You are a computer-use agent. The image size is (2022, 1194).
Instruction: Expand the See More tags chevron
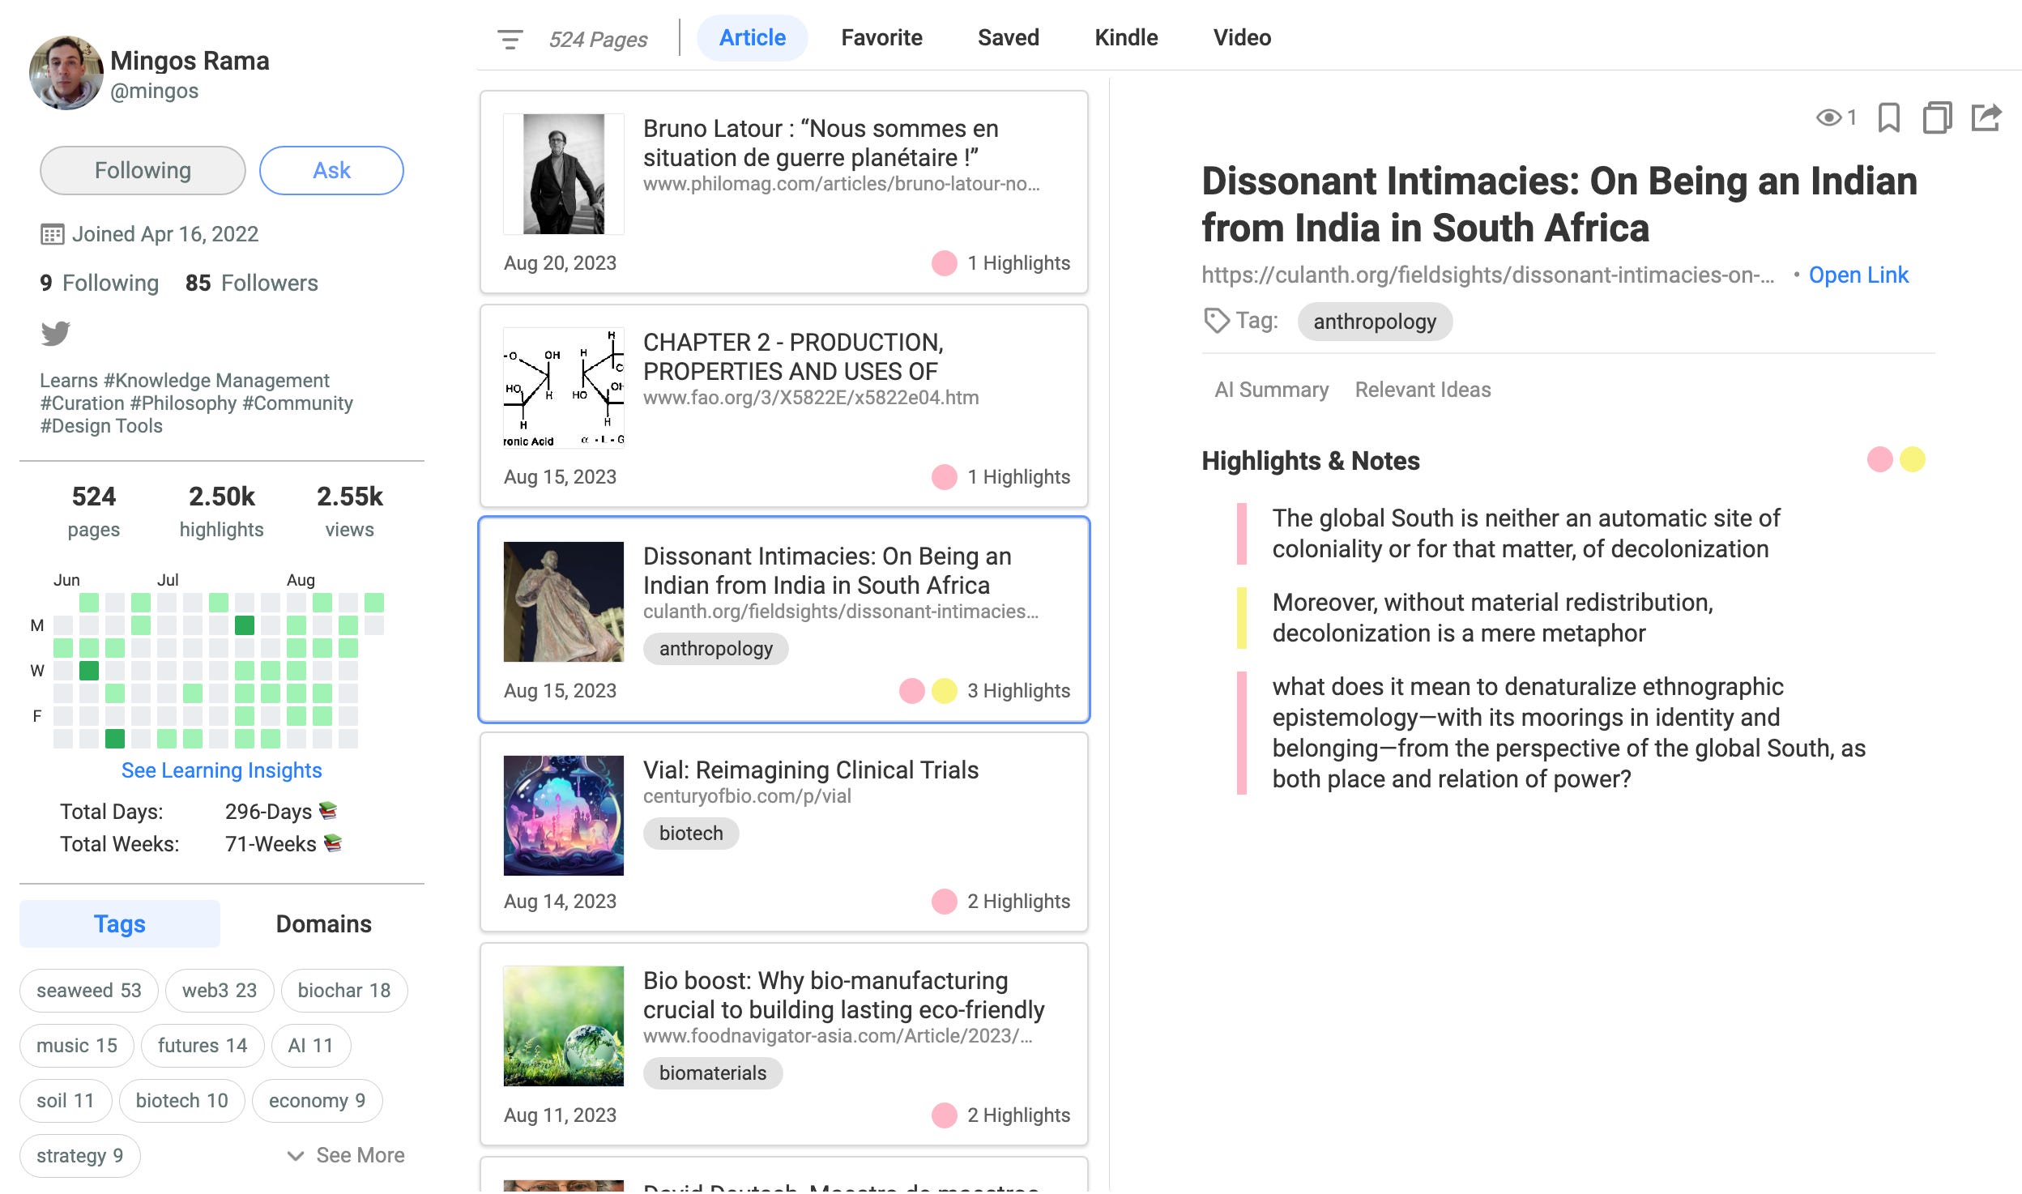(x=296, y=1155)
